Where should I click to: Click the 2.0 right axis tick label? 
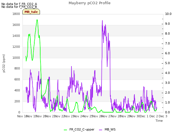coord(167,93)
